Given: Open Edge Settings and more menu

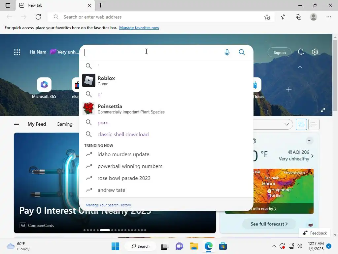Looking at the screenshot, I should coord(328,17).
